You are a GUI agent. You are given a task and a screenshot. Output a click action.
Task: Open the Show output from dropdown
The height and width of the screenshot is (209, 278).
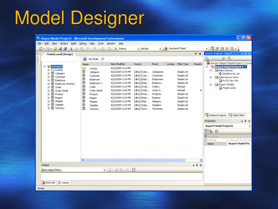(x=105, y=170)
